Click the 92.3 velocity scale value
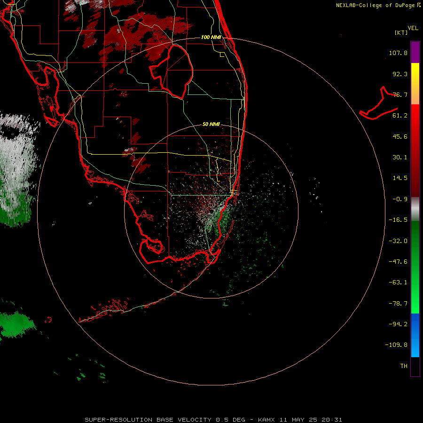Screen dimensions: 423x423 coord(400,74)
